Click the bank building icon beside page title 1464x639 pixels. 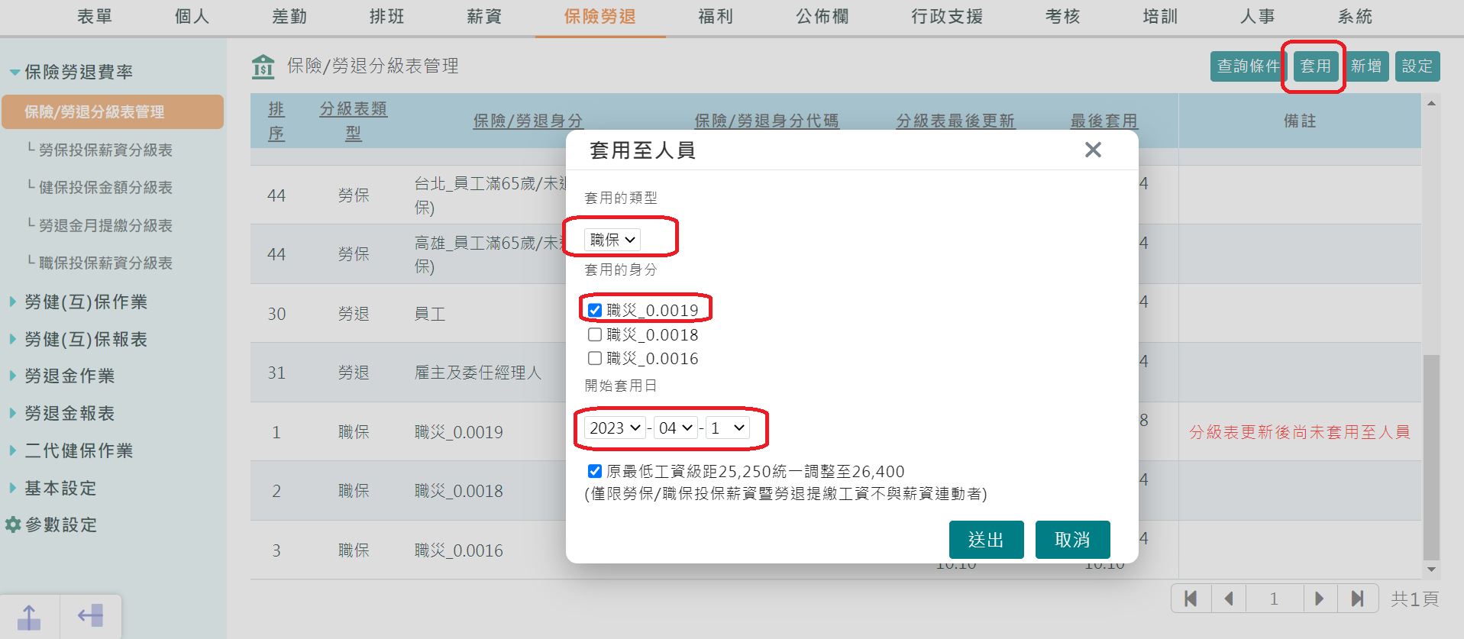[263, 66]
